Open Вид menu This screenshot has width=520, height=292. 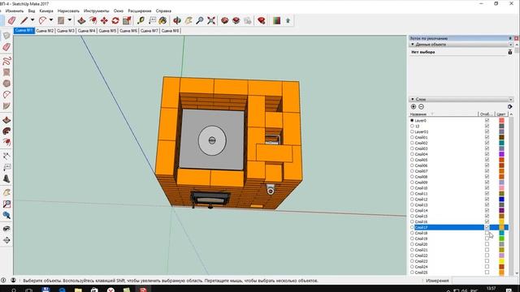(32, 11)
